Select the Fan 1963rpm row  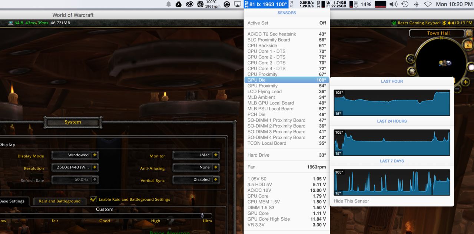287,167
